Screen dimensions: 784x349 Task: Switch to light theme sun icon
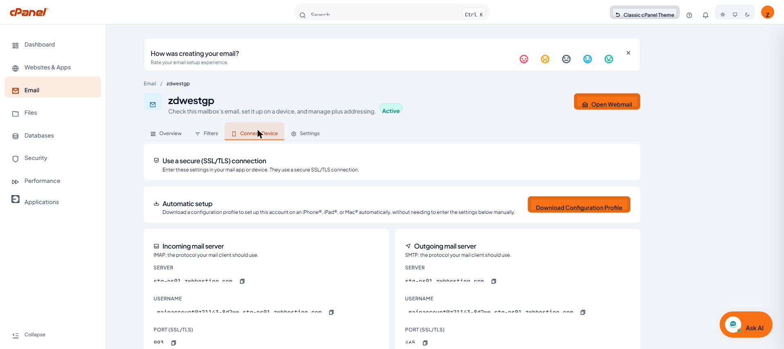pos(723,15)
